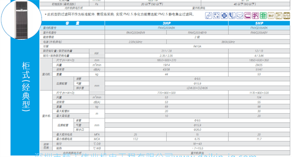Screen dimensions: 292x157
Task: Select the 3HP column header
Action: pos(167,23)
